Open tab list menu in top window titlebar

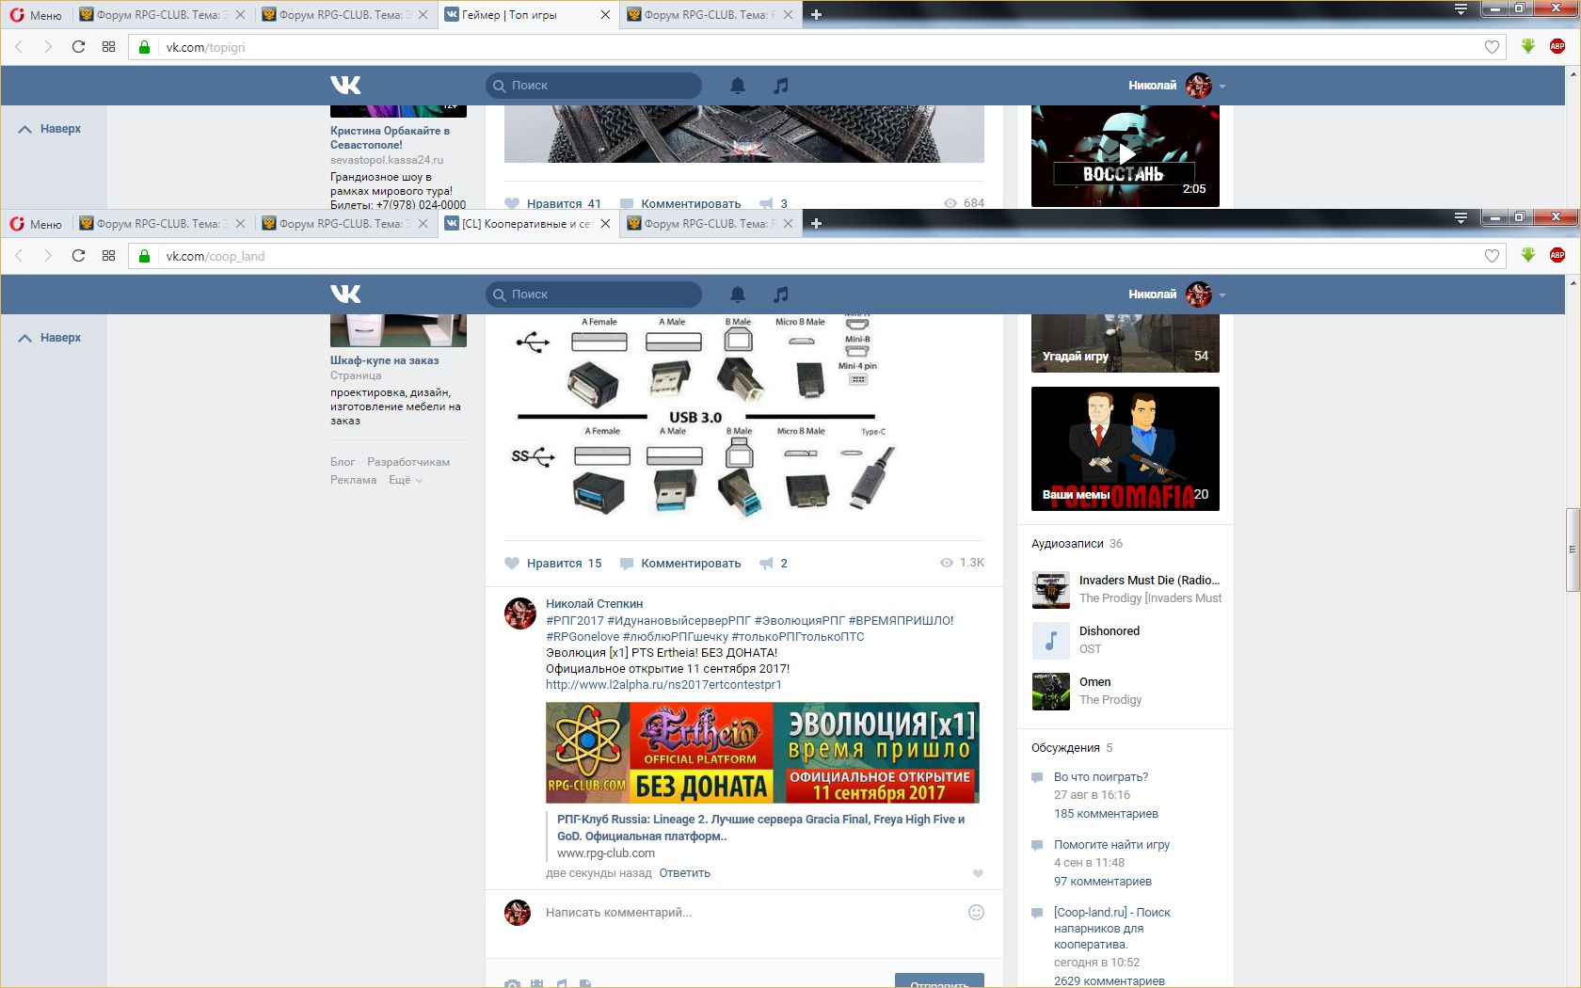pos(1461,8)
